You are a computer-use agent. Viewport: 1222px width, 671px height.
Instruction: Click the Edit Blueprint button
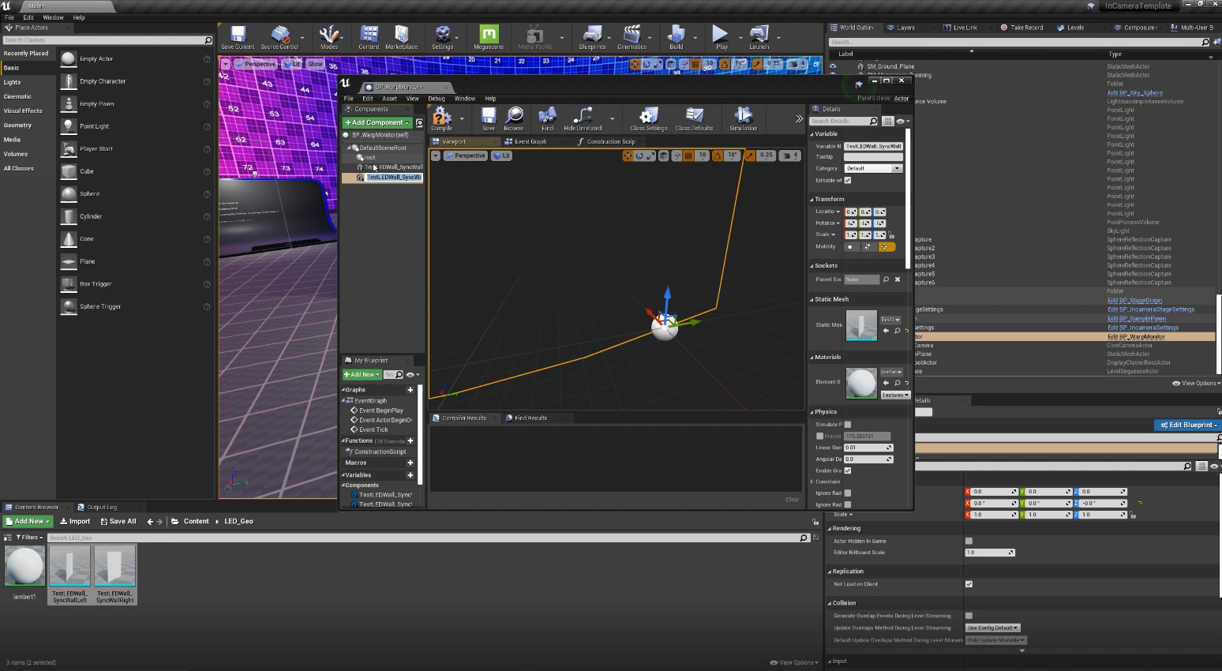pyautogui.click(x=1188, y=425)
